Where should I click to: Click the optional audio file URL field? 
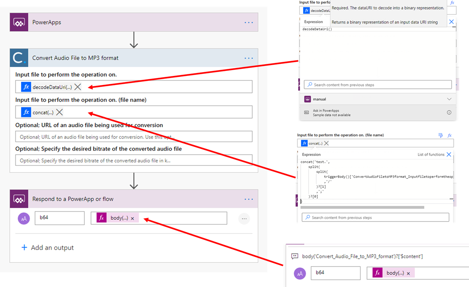coord(134,137)
